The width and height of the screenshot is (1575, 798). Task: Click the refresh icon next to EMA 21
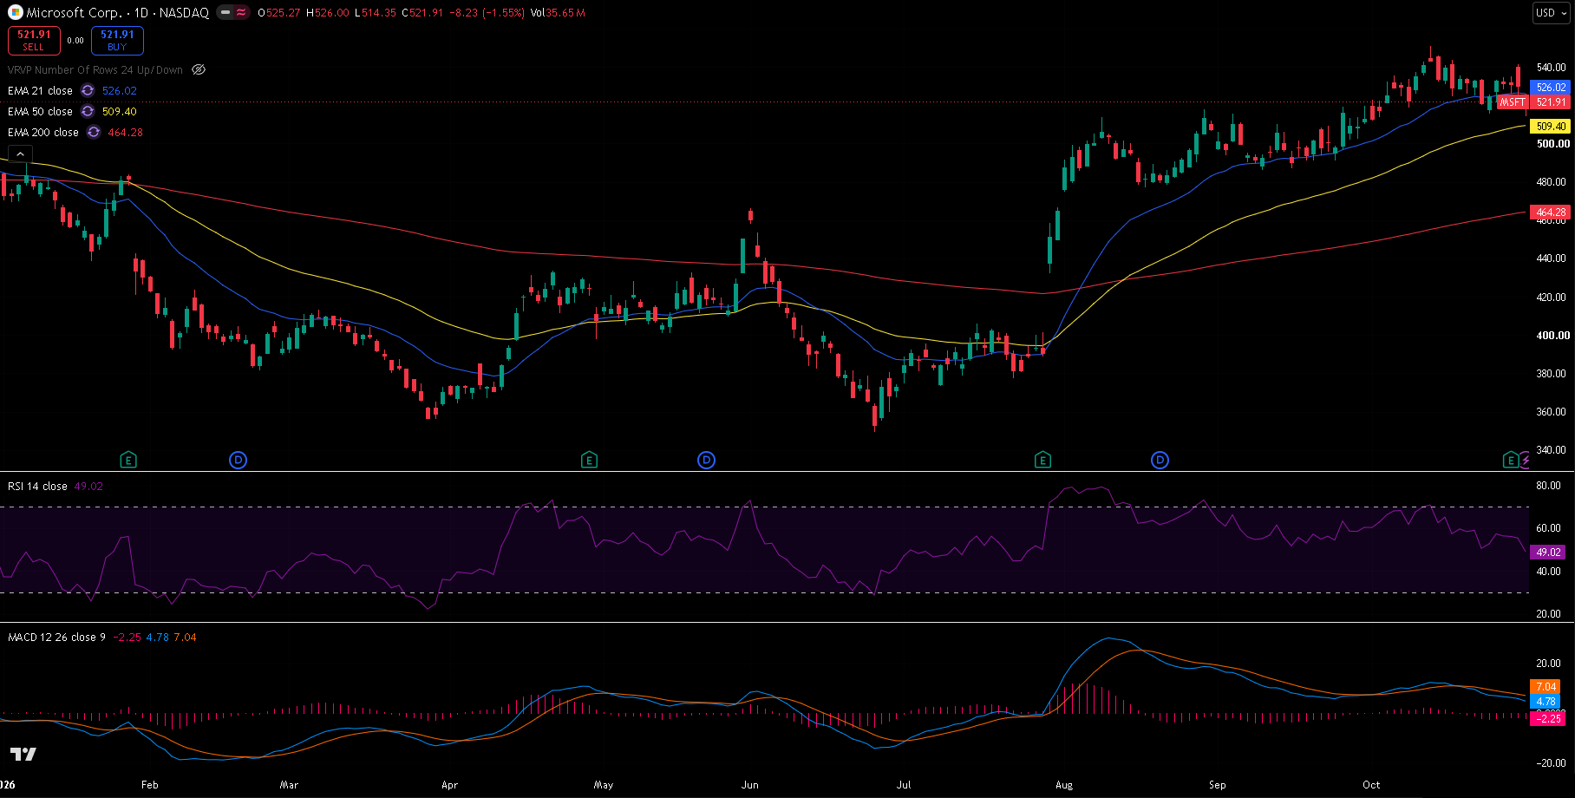point(88,90)
